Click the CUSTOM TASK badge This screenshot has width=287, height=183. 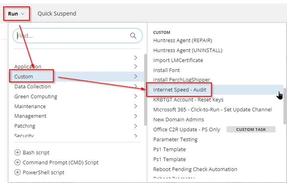tap(251, 129)
